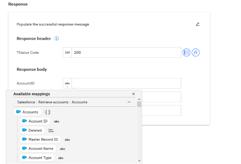Open the fx function editor icon
The width and height of the screenshot is (241, 164).
(196, 52)
